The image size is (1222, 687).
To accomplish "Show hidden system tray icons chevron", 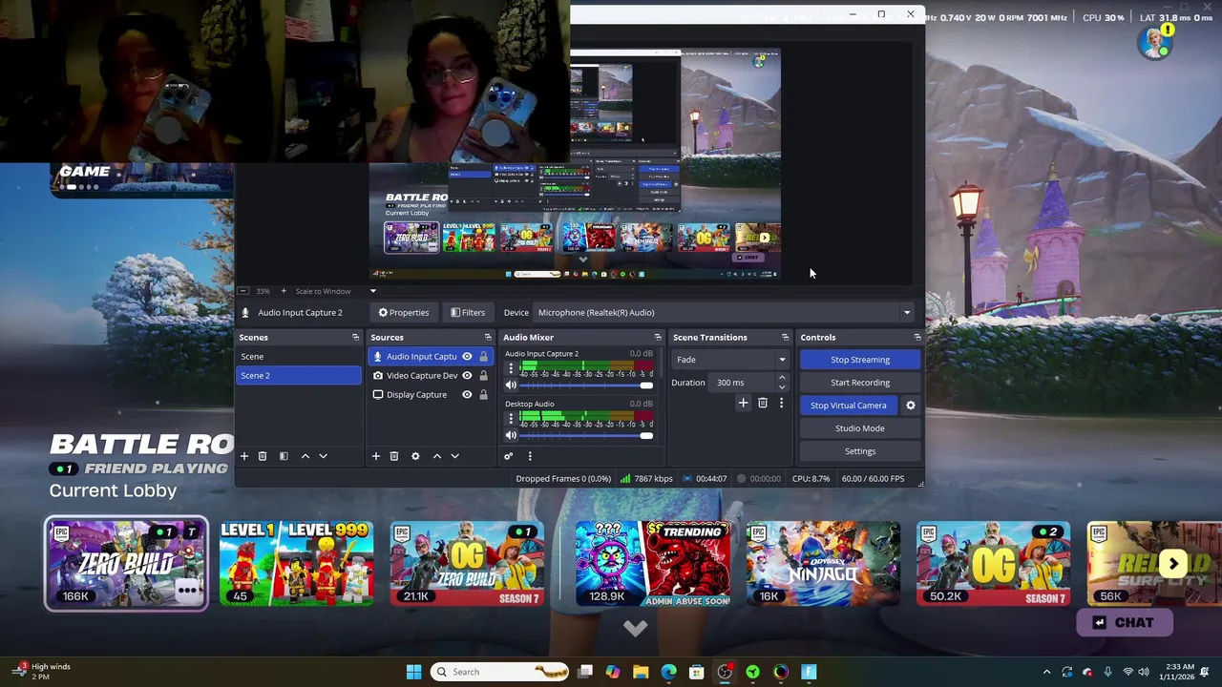I will [1046, 672].
